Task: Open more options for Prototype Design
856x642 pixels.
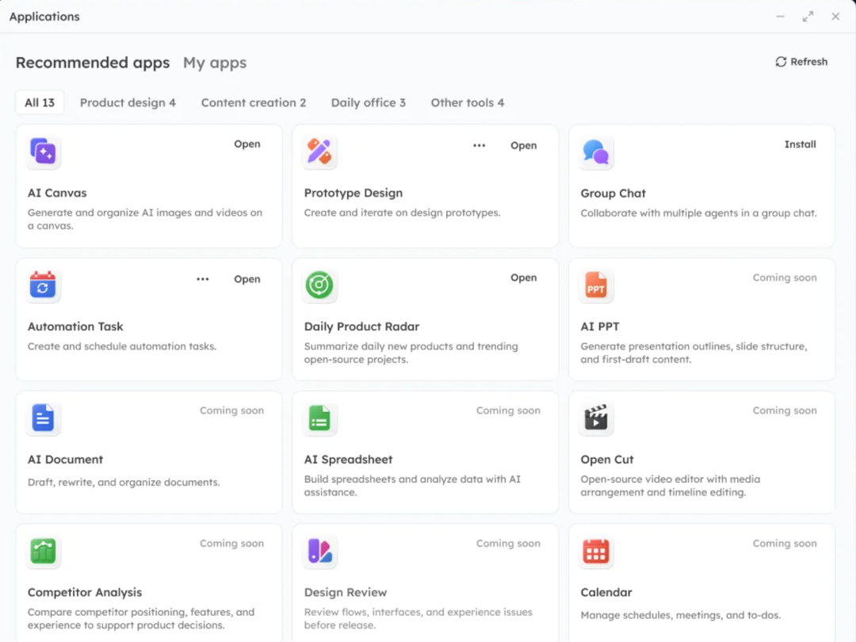Action: pos(479,145)
